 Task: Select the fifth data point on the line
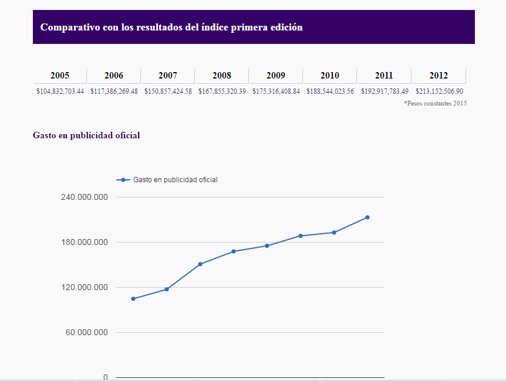267,245
